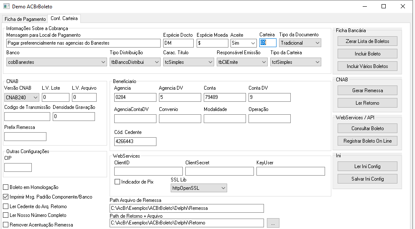Click the Demo ACBrBoleto app icon in title bar

click(6, 6)
